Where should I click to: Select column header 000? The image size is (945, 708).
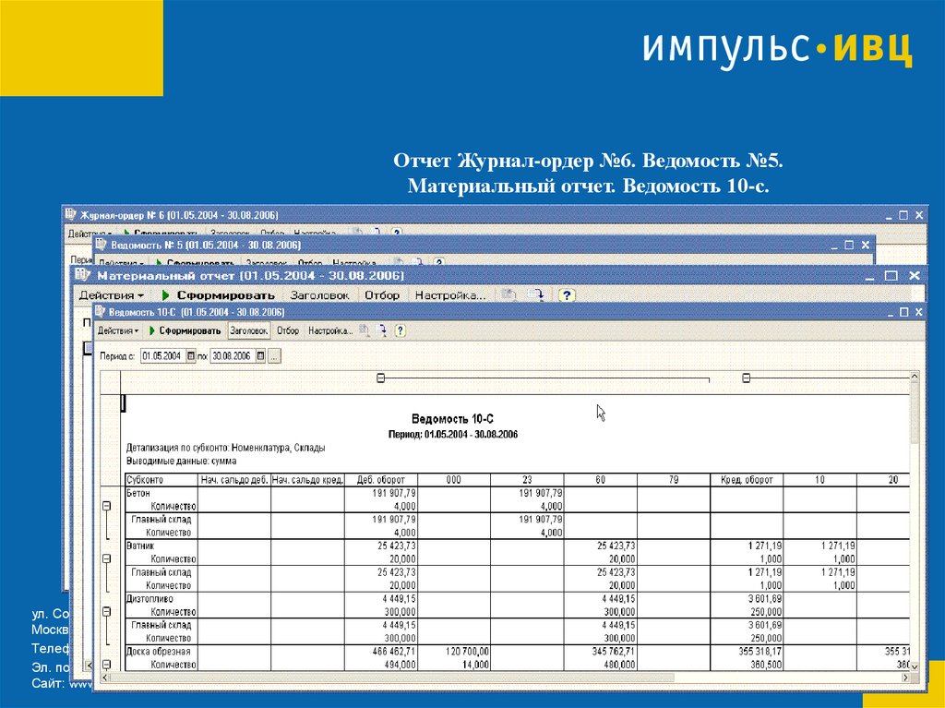[x=454, y=480]
